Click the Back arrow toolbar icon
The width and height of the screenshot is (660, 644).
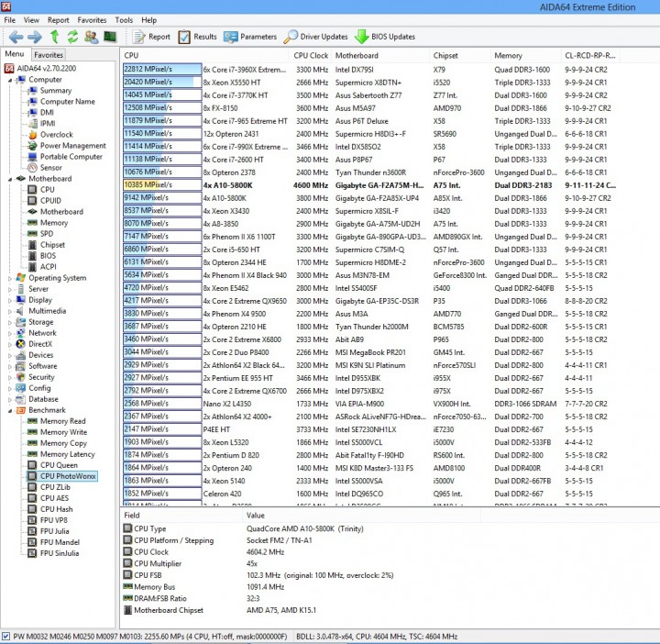pos(16,37)
